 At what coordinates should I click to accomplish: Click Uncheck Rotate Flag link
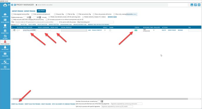coord(80,25)
